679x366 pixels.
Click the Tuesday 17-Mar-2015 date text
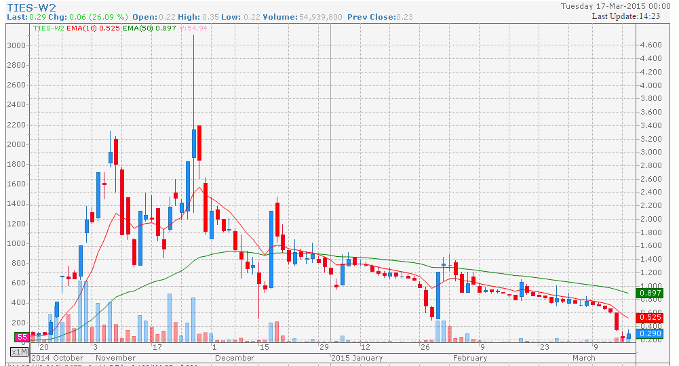(x=615, y=6)
